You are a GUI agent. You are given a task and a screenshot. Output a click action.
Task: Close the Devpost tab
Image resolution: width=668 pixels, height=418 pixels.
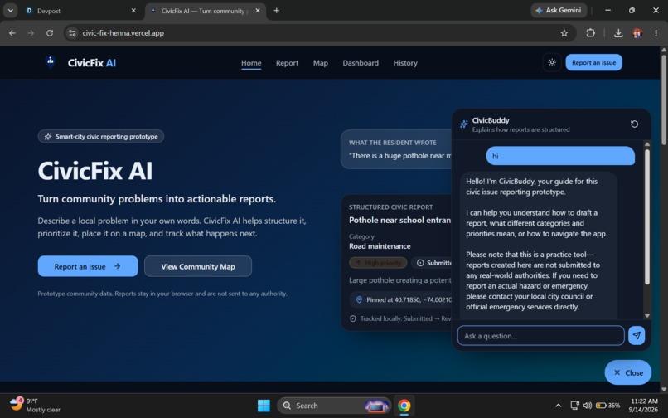pyautogui.click(x=133, y=11)
